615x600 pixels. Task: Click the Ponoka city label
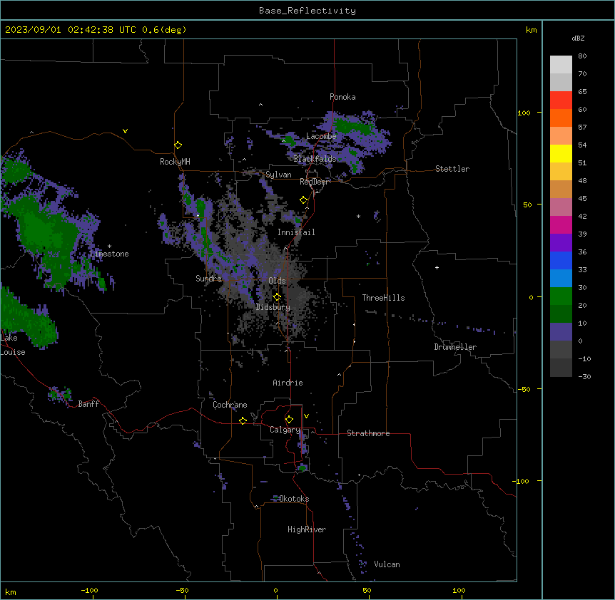[x=342, y=97]
